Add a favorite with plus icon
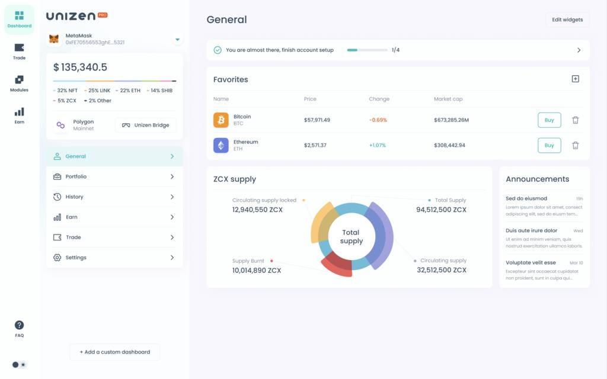Viewport: 607px width, 379px height. tap(575, 79)
